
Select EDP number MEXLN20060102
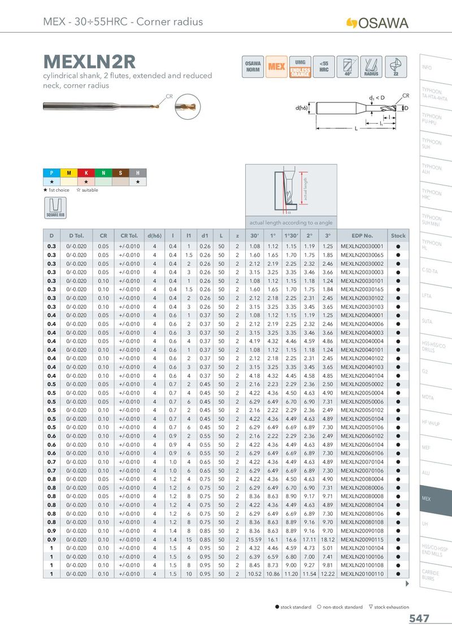362,436
